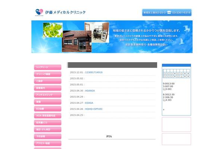Open the HQHQ+SPFVitC news link
224x149 pixels.
click(94, 109)
